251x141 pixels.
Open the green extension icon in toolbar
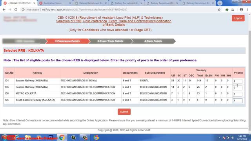pyautogui.click(x=227, y=10)
